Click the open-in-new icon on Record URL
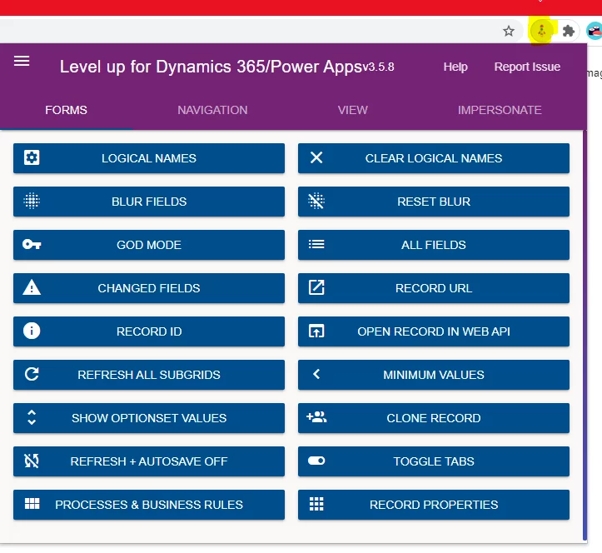The height and width of the screenshot is (553, 602). point(316,287)
